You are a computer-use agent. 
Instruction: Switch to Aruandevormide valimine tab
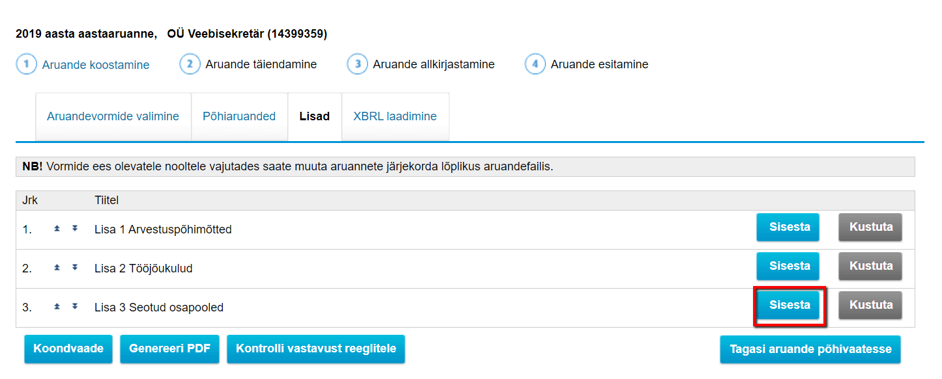[113, 117]
